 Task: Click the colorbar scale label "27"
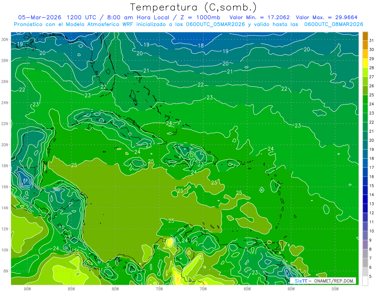(x=372, y=76)
